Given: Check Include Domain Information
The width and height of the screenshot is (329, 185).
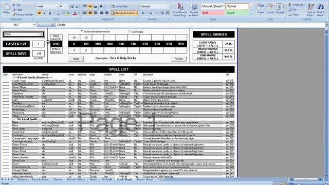Looking at the screenshot, I should (82, 31).
